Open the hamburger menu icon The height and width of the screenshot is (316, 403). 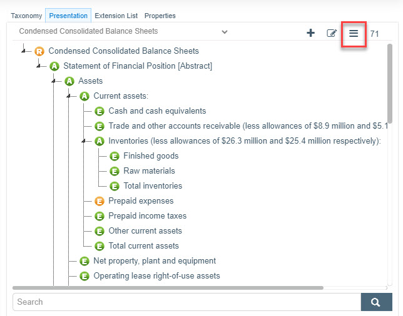(x=354, y=33)
